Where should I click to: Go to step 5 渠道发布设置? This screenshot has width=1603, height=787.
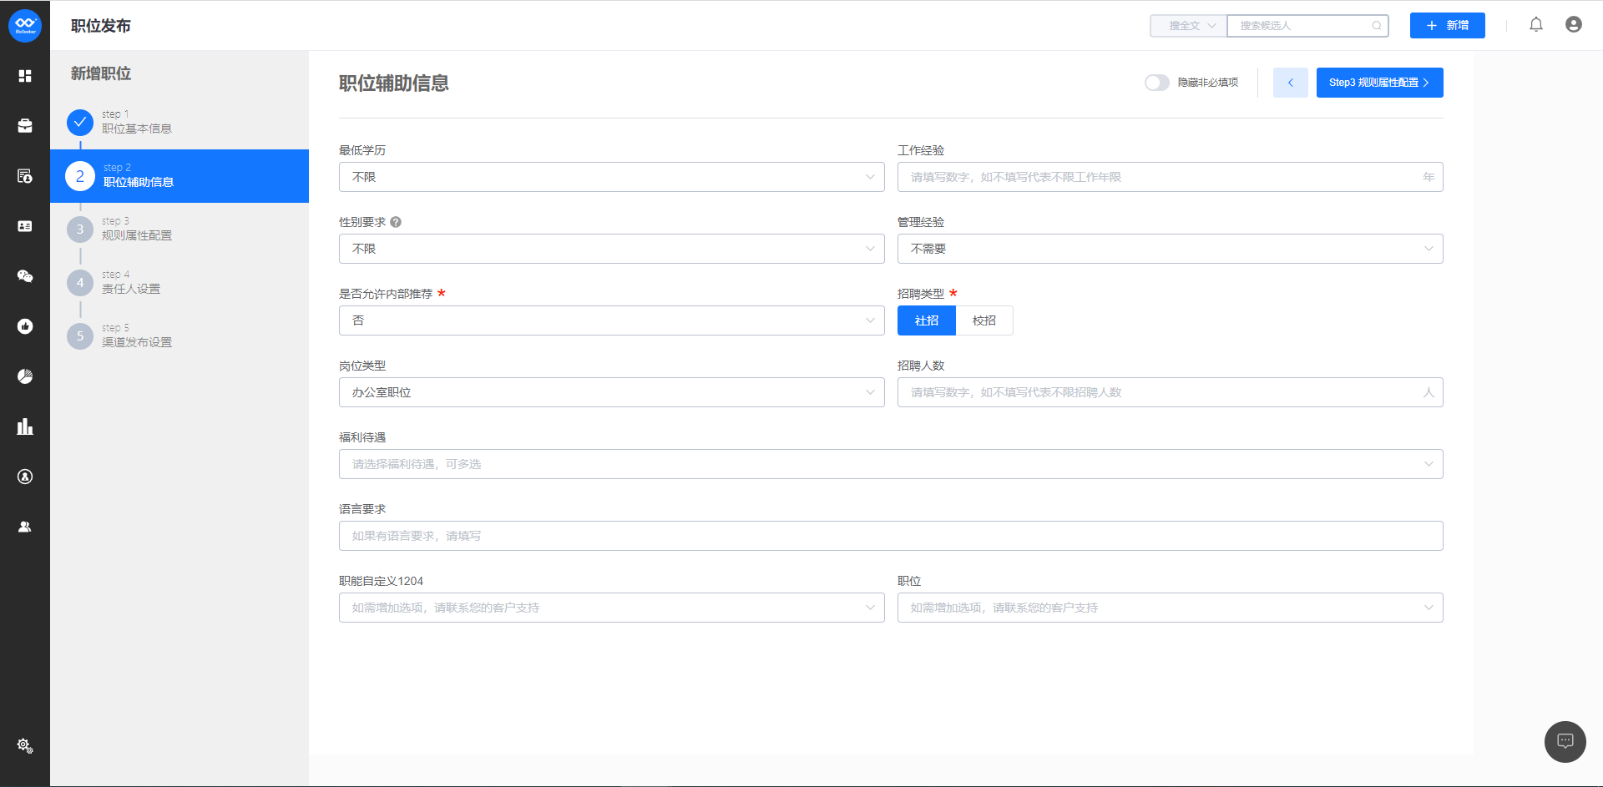(x=180, y=336)
